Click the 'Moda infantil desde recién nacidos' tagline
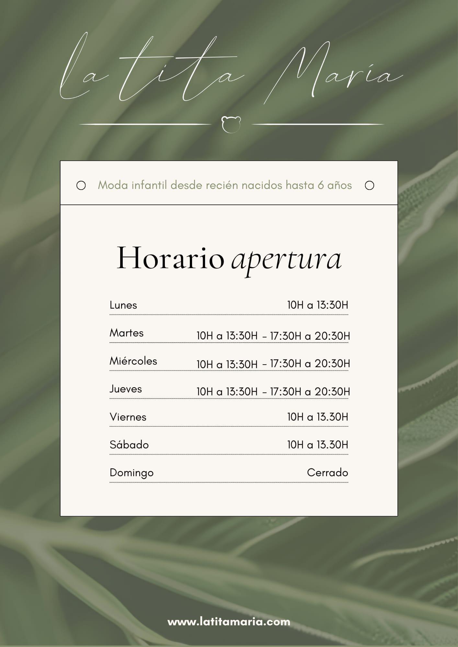458x647 pixels. pyautogui.click(x=225, y=185)
